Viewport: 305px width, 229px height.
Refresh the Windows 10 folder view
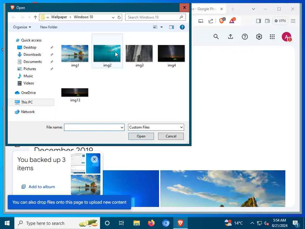[x=119, y=17]
